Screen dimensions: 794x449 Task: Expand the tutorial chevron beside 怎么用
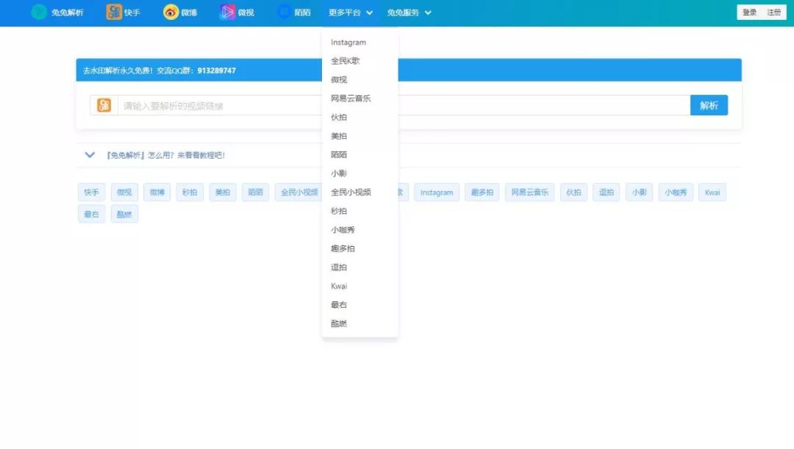90,155
